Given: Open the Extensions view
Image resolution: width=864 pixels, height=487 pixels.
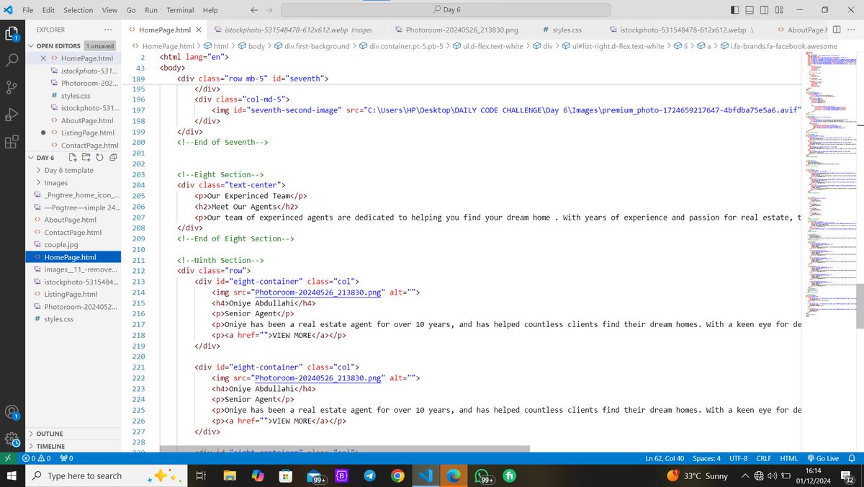Looking at the screenshot, I should click(x=12, y=141).
